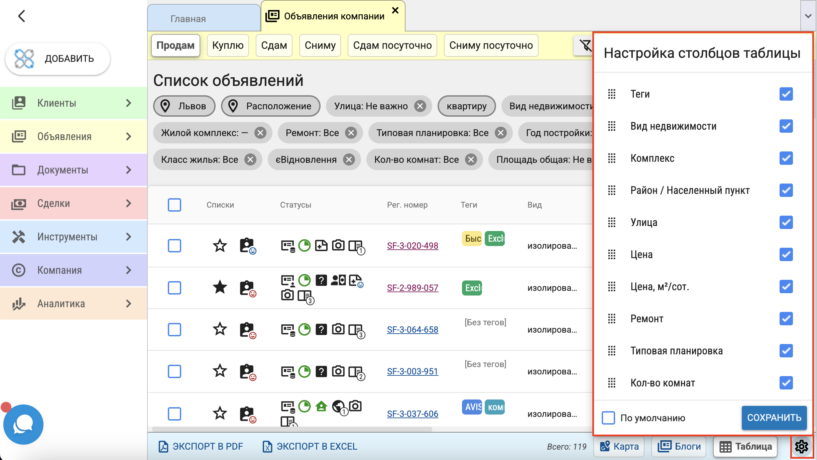The height and width of the screenshot is (460, 817).
Task: Star the SF-3-003-951 listing
Action: click(220, 371)
